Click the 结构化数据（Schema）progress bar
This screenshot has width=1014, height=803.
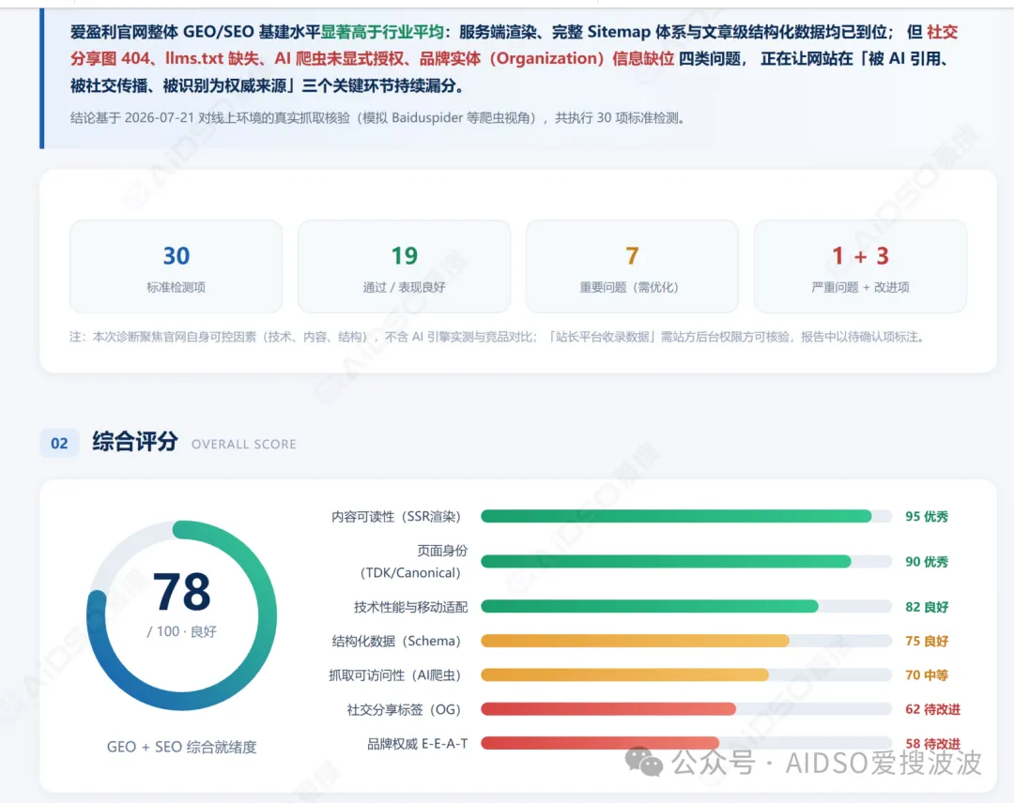pyautogui.click(x=686, y=641)
